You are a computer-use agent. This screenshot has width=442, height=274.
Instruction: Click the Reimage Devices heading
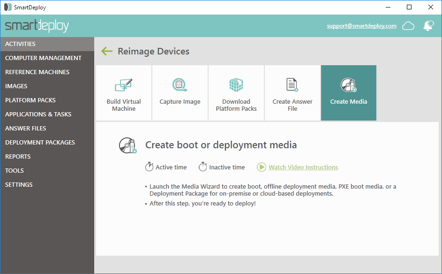pos(153,51)
